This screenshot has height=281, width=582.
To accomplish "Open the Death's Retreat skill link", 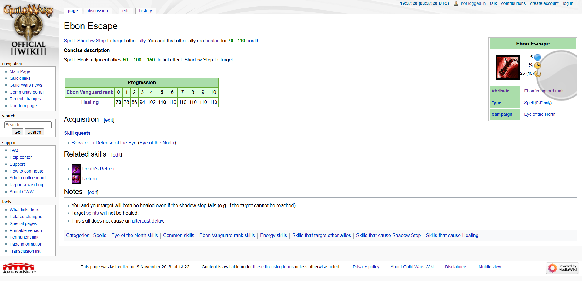I will [99, 169].
